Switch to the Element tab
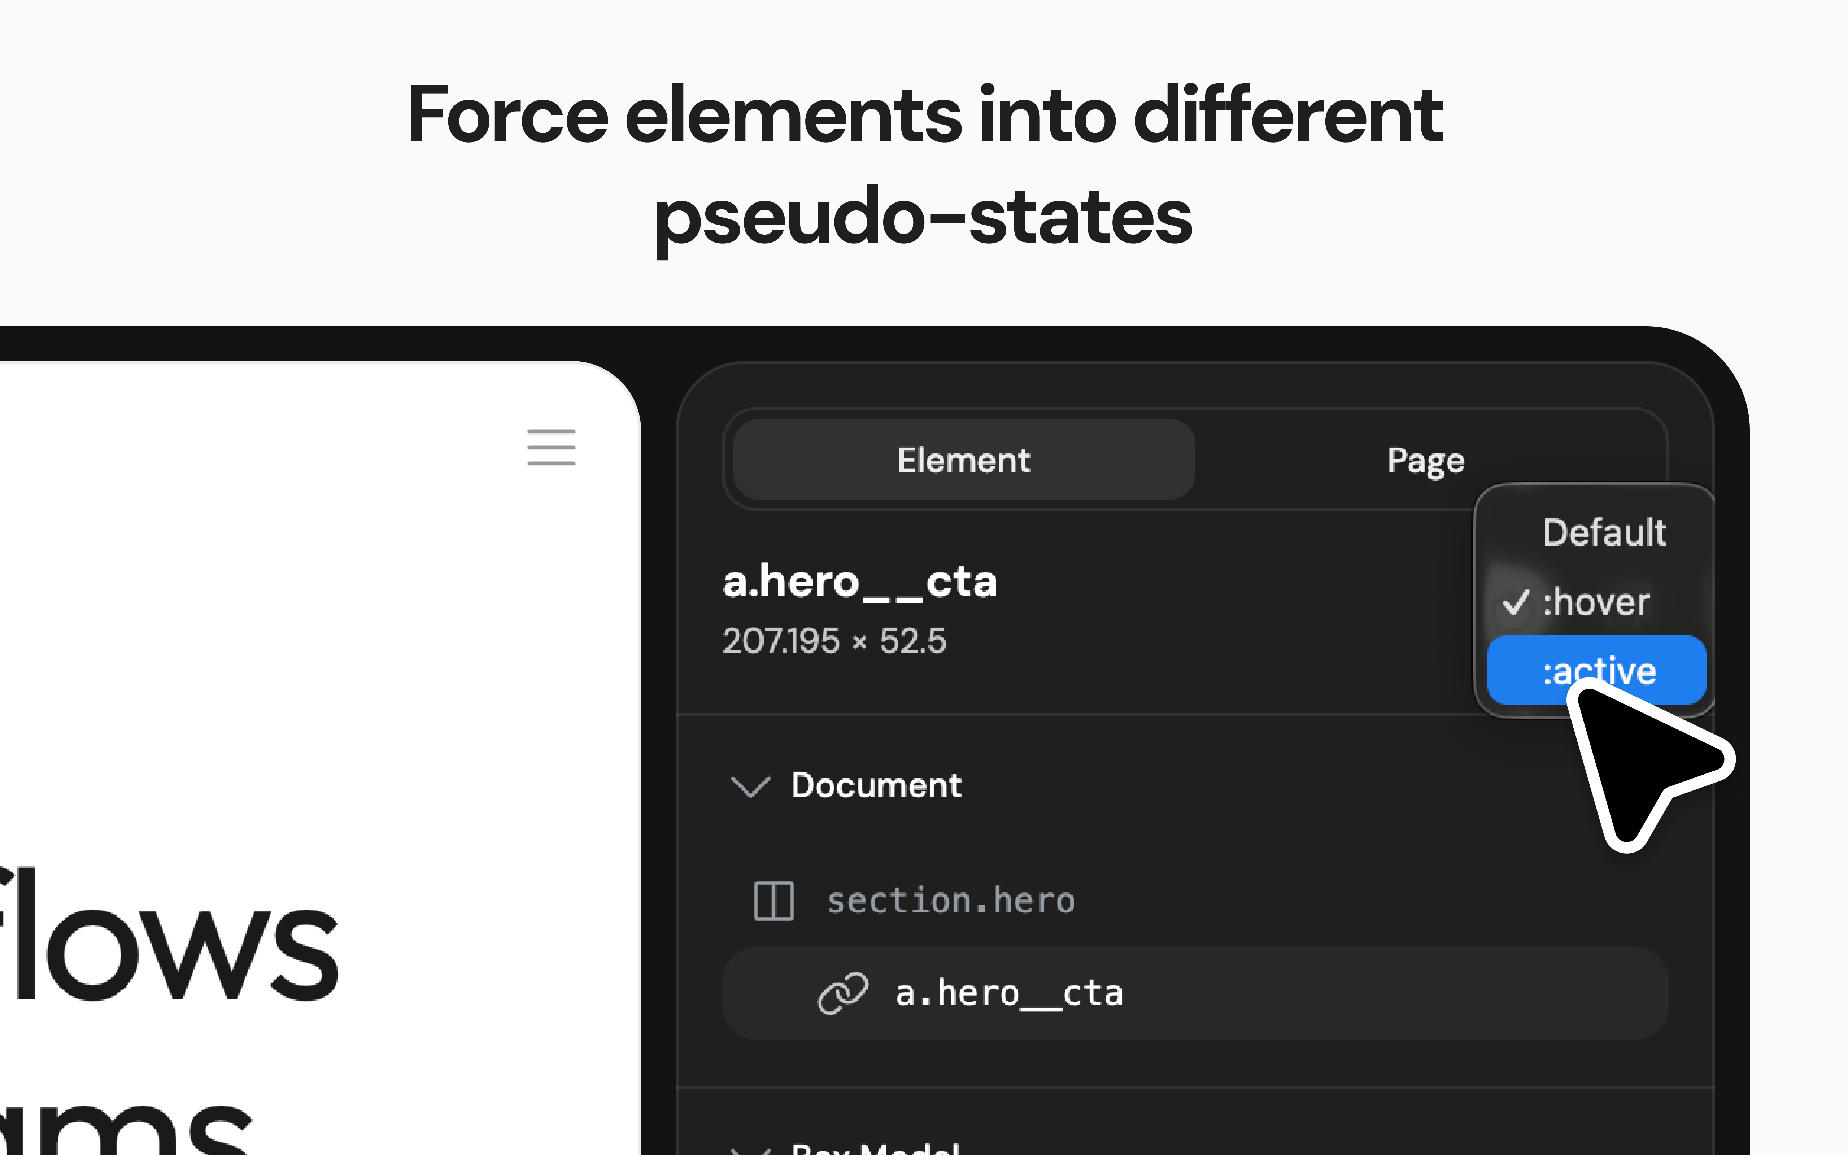 (x=964, y=460)
